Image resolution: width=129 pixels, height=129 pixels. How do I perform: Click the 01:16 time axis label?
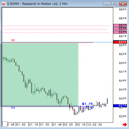(33, 125)
